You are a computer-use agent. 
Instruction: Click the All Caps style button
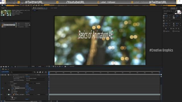coord(171,29)
